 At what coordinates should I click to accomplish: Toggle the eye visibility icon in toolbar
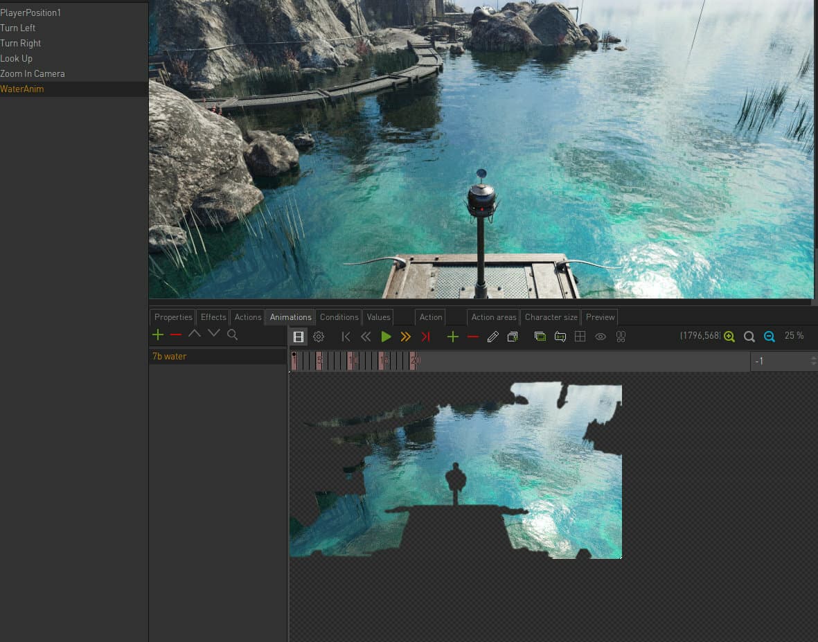(601, 337)
